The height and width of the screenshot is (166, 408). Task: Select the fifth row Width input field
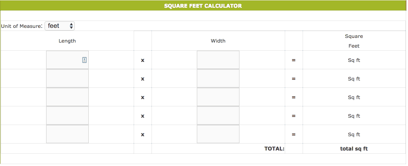click(218, 134)
